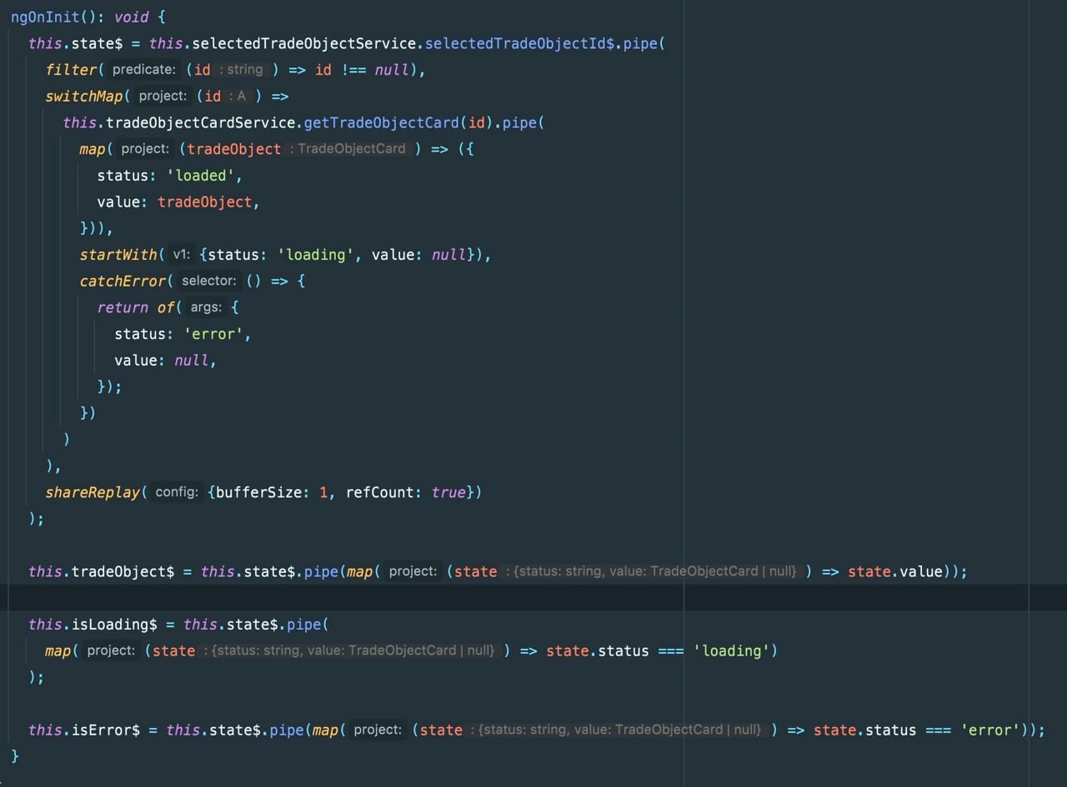The width and height of the screenshot is (1067, 787).
Task: Click the return keyword
Action: [123, 308]
